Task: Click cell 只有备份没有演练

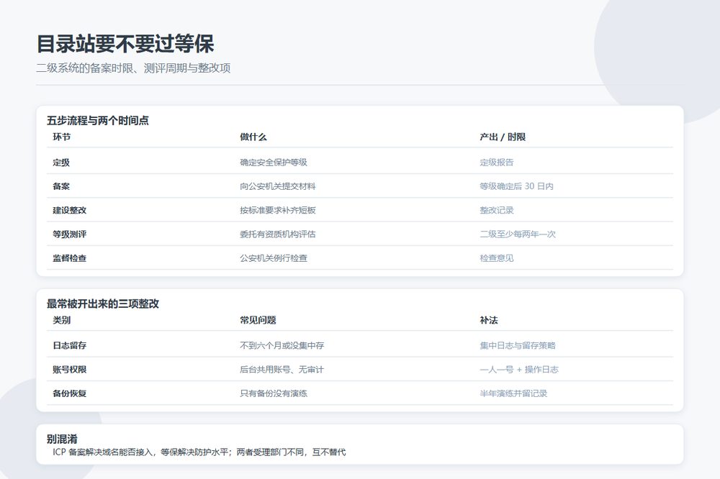Action: pyautogui.click(x=273, y=393)
